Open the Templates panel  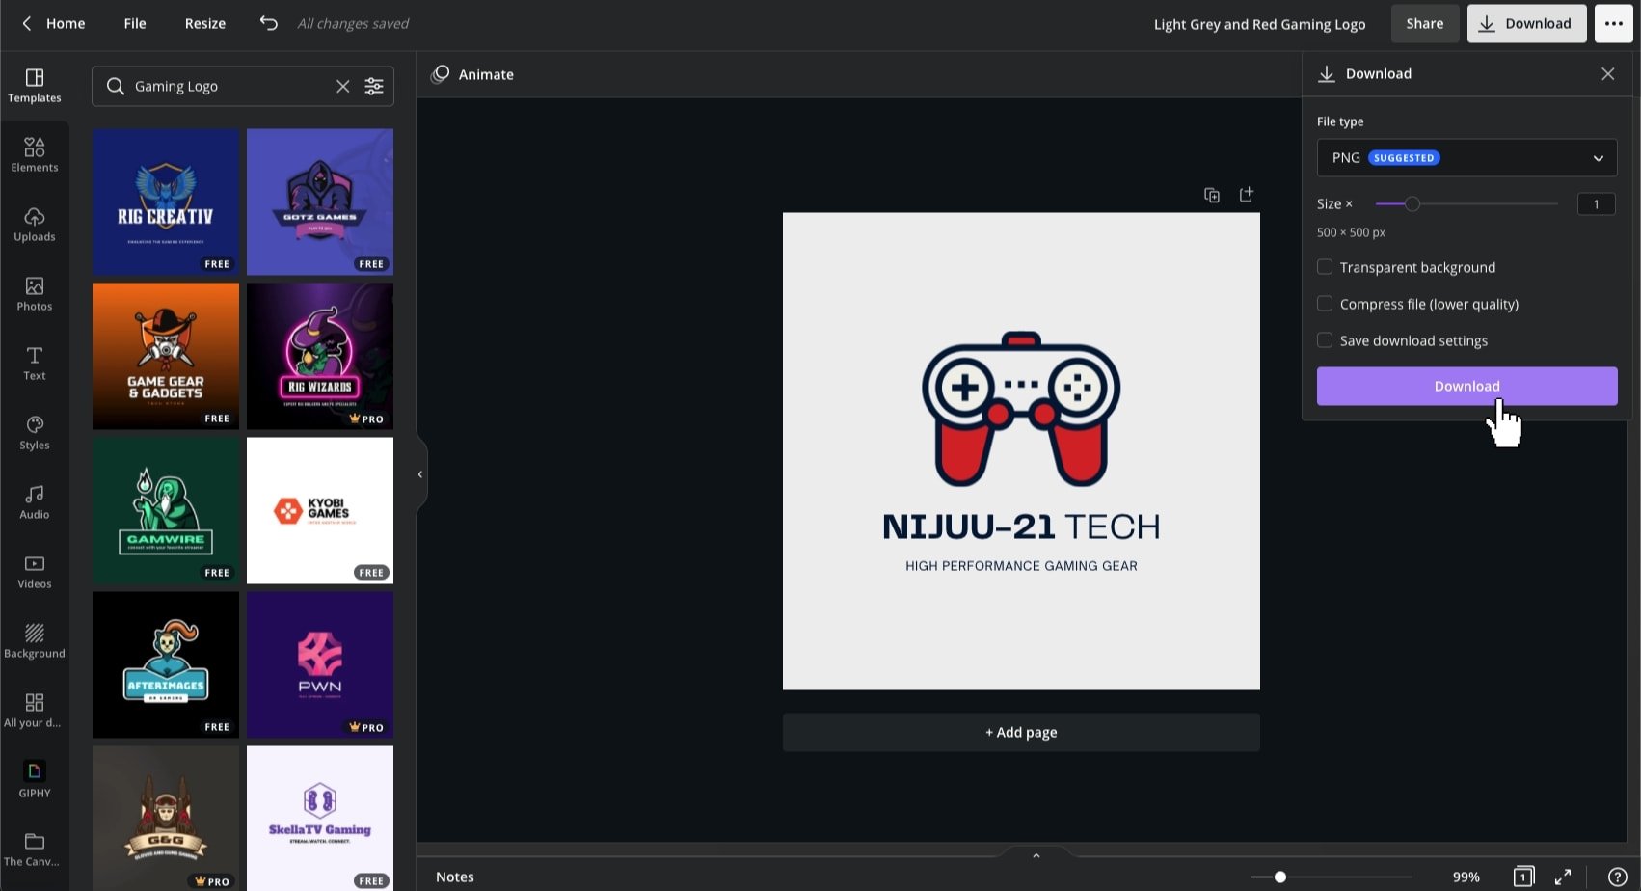pos(34,85)
